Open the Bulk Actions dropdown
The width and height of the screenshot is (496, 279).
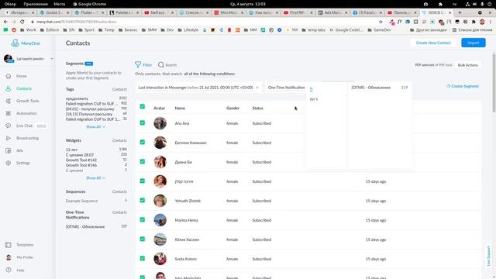[467, 65]
